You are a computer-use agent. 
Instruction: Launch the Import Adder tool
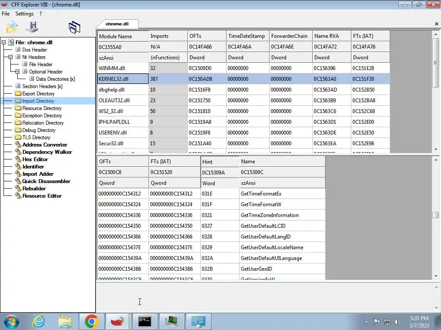[38, 174]
